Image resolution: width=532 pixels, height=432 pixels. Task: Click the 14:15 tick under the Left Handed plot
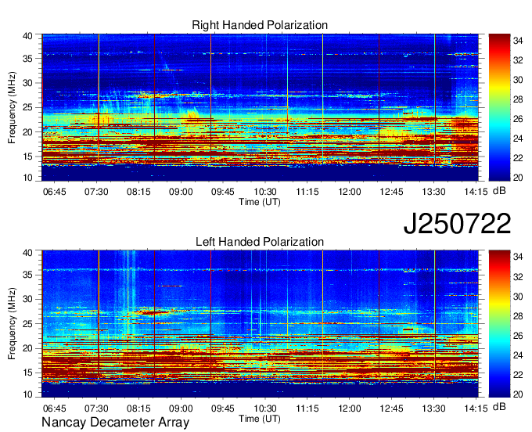(x=476, y=409)
